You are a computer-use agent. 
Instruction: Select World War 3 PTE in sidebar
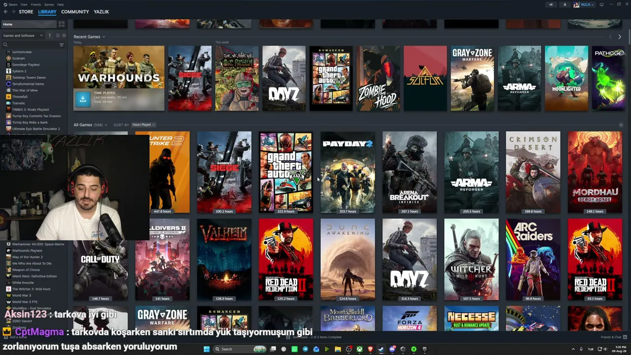pos(25,302)
